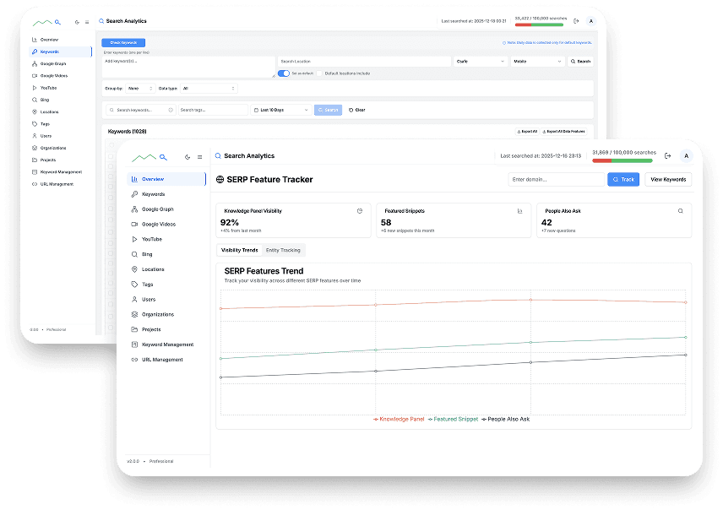723x510 pixels.
Task: Check the 'Default locations include' checkbox
Action: click(320, 73)
